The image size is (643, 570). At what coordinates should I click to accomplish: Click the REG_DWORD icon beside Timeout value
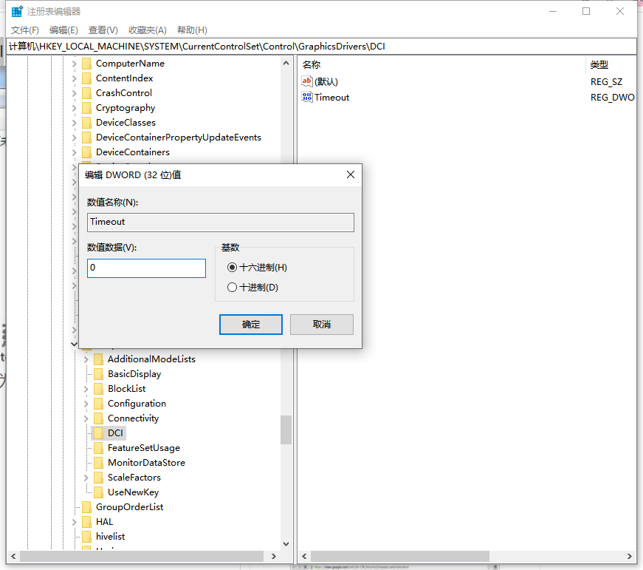coord(307,97)
